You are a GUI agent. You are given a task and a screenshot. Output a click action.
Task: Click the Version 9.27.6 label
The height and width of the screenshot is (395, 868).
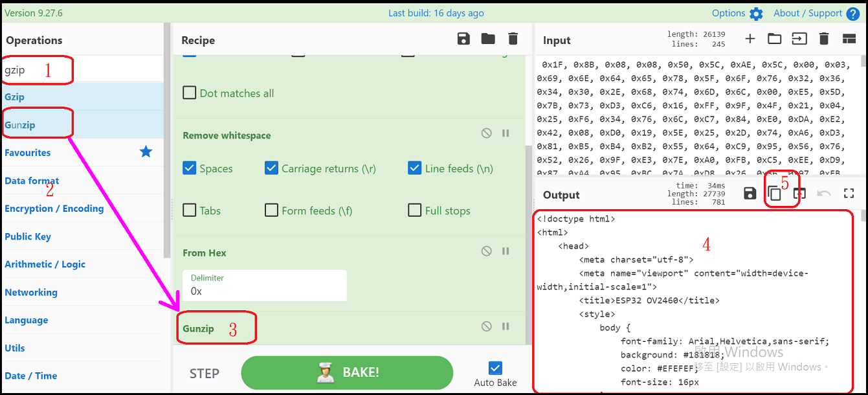(x=34, y=13)
